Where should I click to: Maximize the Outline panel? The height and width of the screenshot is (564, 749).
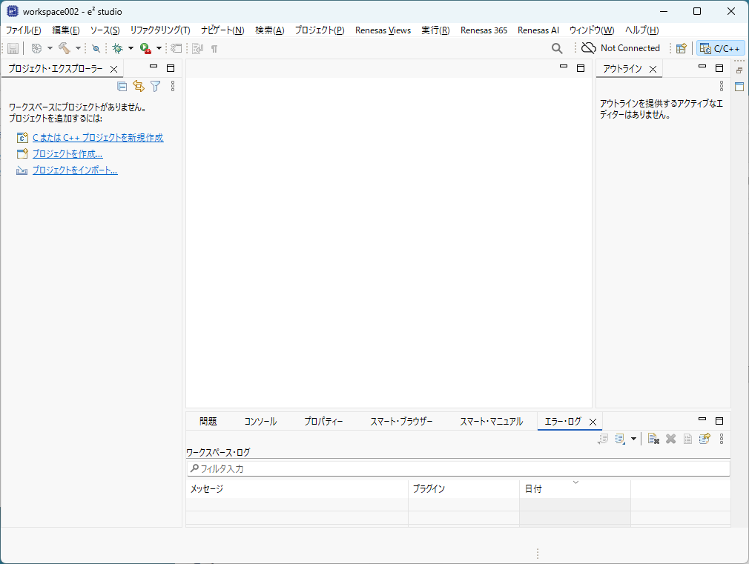click(x=719, y=68)
